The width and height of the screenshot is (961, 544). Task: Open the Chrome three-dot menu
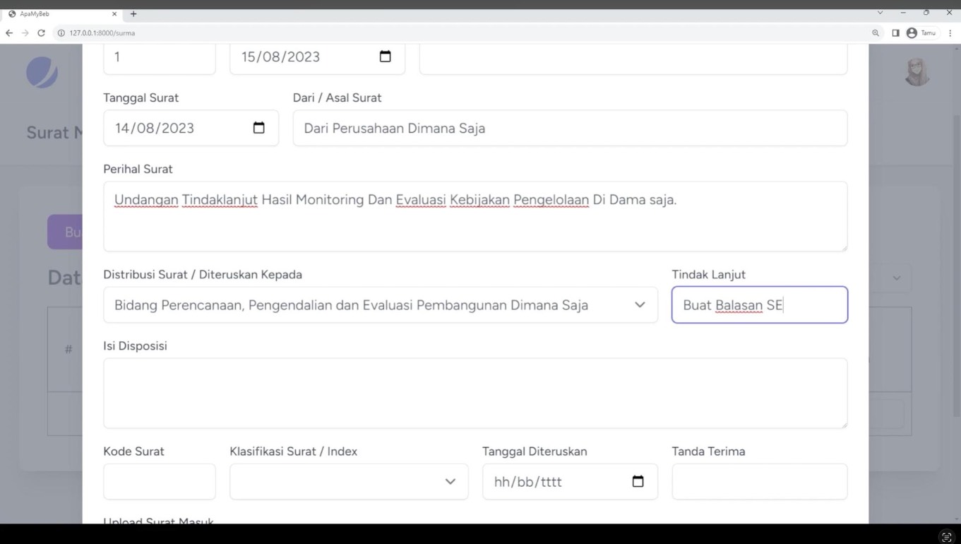click(x=950, y=33)
